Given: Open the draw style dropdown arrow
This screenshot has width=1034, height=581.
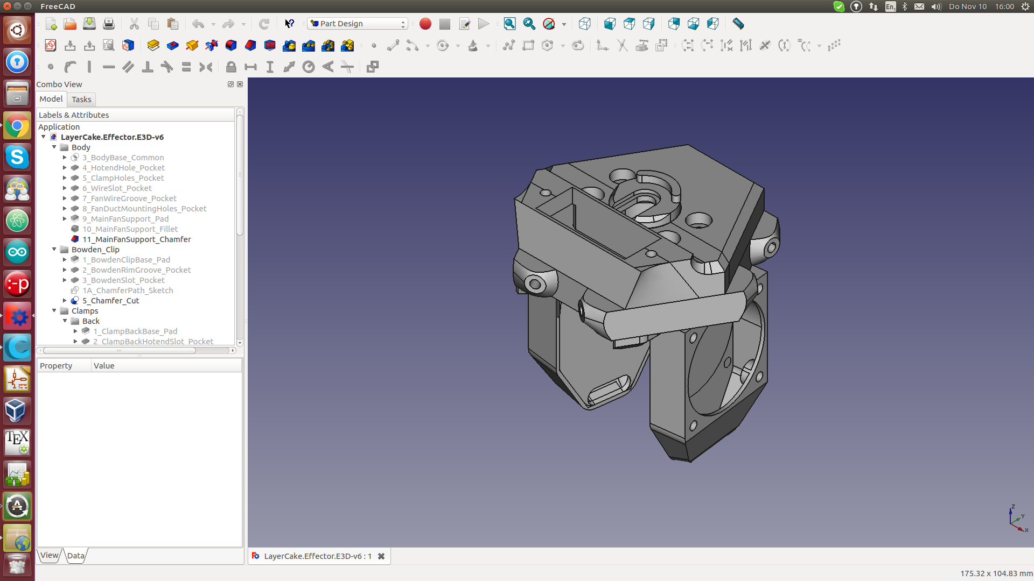Looking at the screenshot, I should 564,24.
